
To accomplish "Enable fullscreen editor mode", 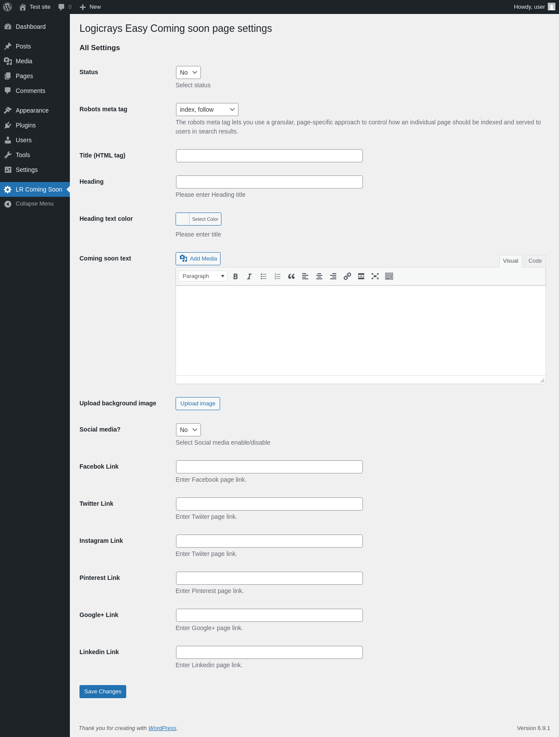I will 375,276.
